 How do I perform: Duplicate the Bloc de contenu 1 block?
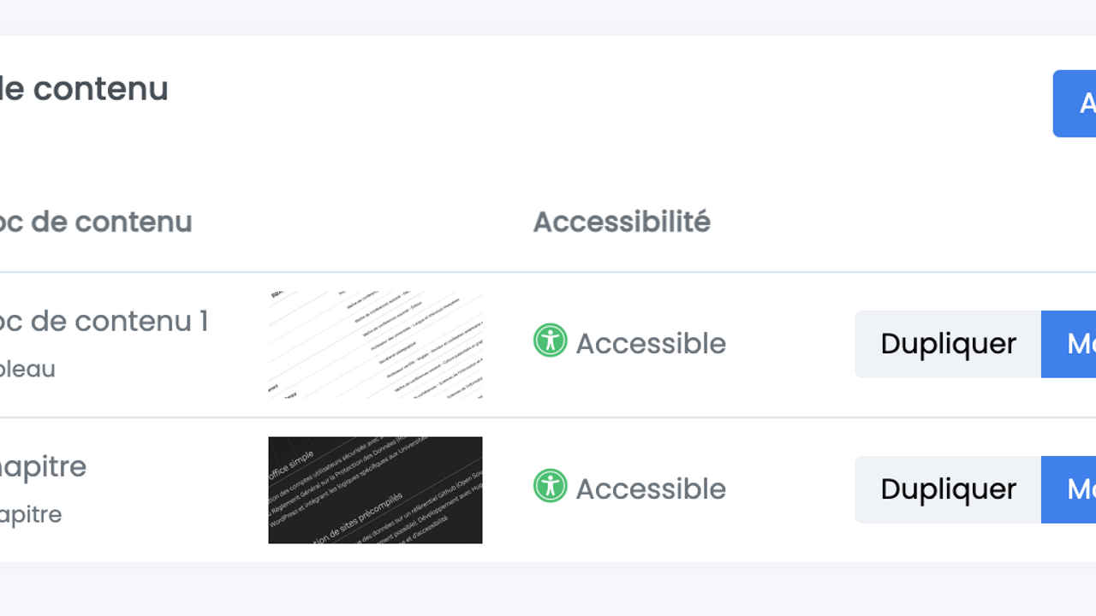point(948,344)
